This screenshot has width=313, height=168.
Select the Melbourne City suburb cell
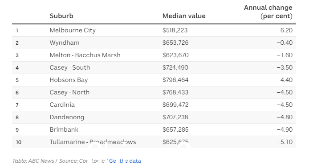(73, 30)
